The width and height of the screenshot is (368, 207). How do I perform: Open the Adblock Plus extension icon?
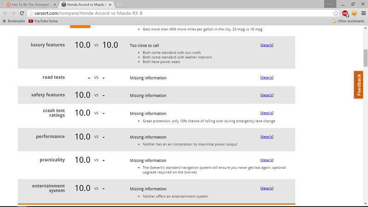tap(345, 13)
